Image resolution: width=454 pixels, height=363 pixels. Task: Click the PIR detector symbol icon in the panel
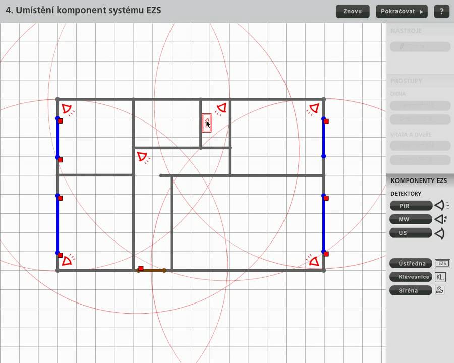pos(441,205)
